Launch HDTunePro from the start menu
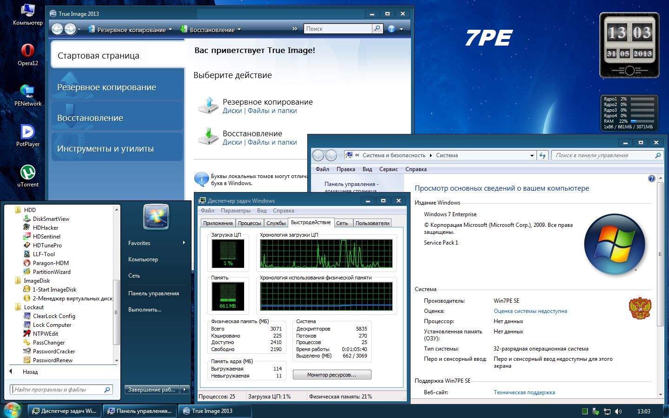The image size is (669, 418). 47,245
